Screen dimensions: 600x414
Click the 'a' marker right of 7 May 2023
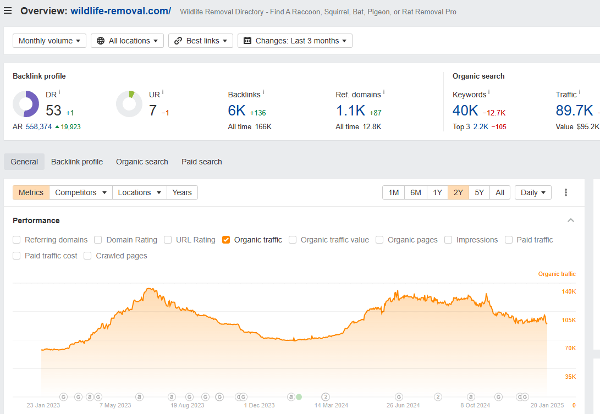[x=139, y=397]
